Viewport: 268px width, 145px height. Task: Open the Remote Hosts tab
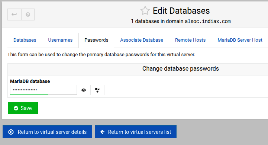190,40
